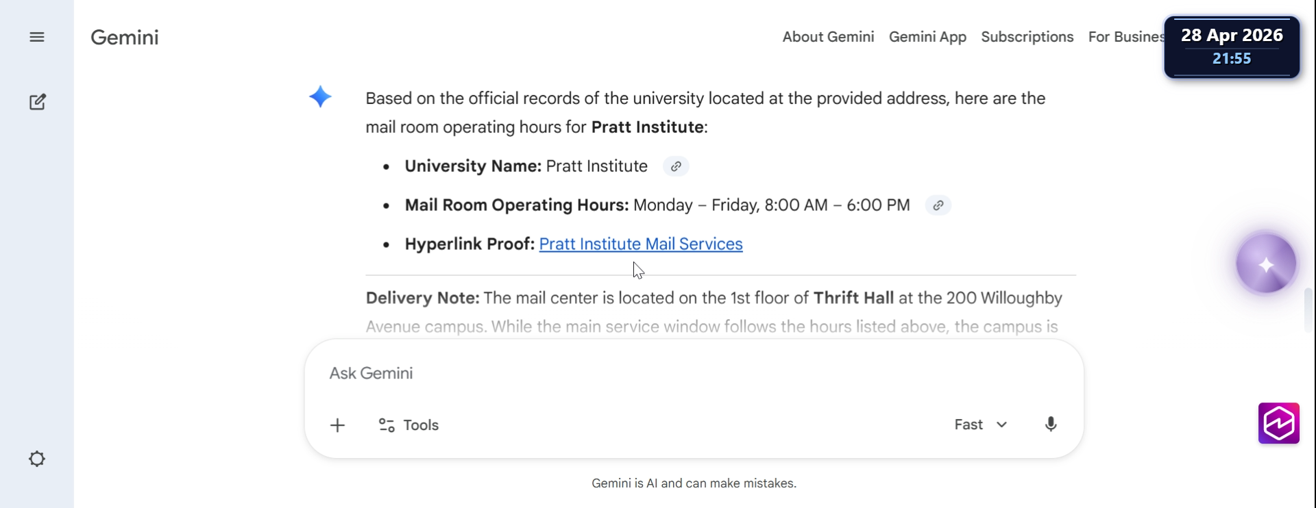The width and height of the screenshot is (1316, 508).
Task: Click the pink extension icon at bottom right
Action: [1278, 423]
